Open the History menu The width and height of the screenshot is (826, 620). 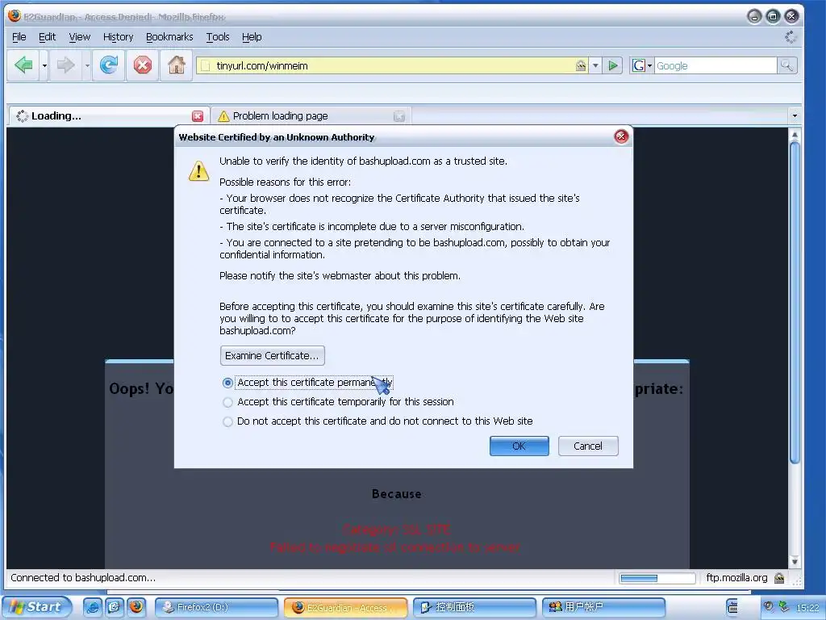tap(118, 37)
